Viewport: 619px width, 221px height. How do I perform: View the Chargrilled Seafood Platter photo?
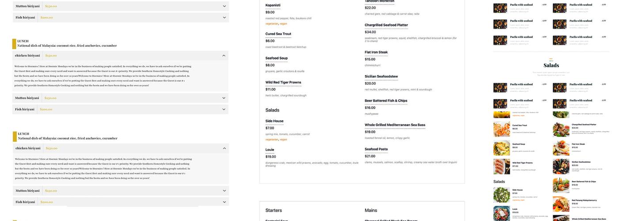[561, 129]
